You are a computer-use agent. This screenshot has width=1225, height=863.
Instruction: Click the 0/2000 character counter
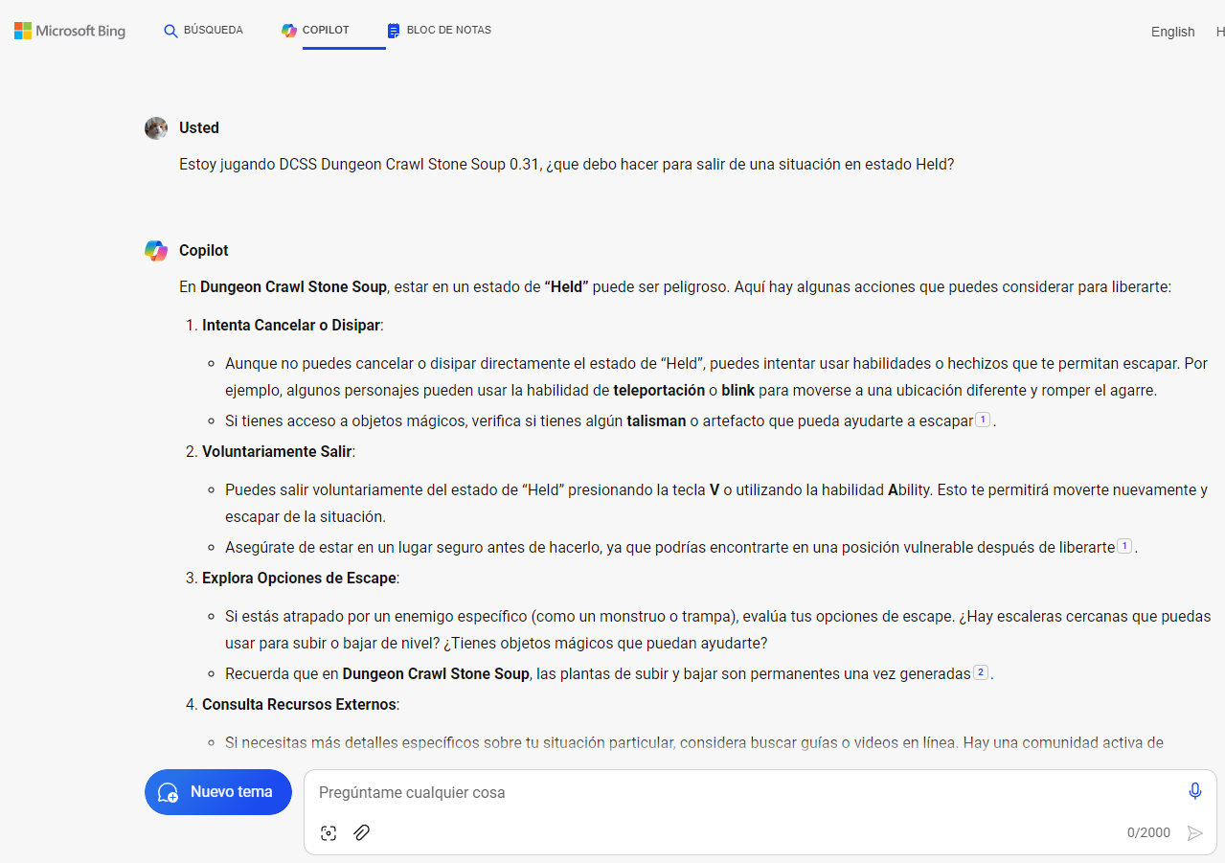1148,832
